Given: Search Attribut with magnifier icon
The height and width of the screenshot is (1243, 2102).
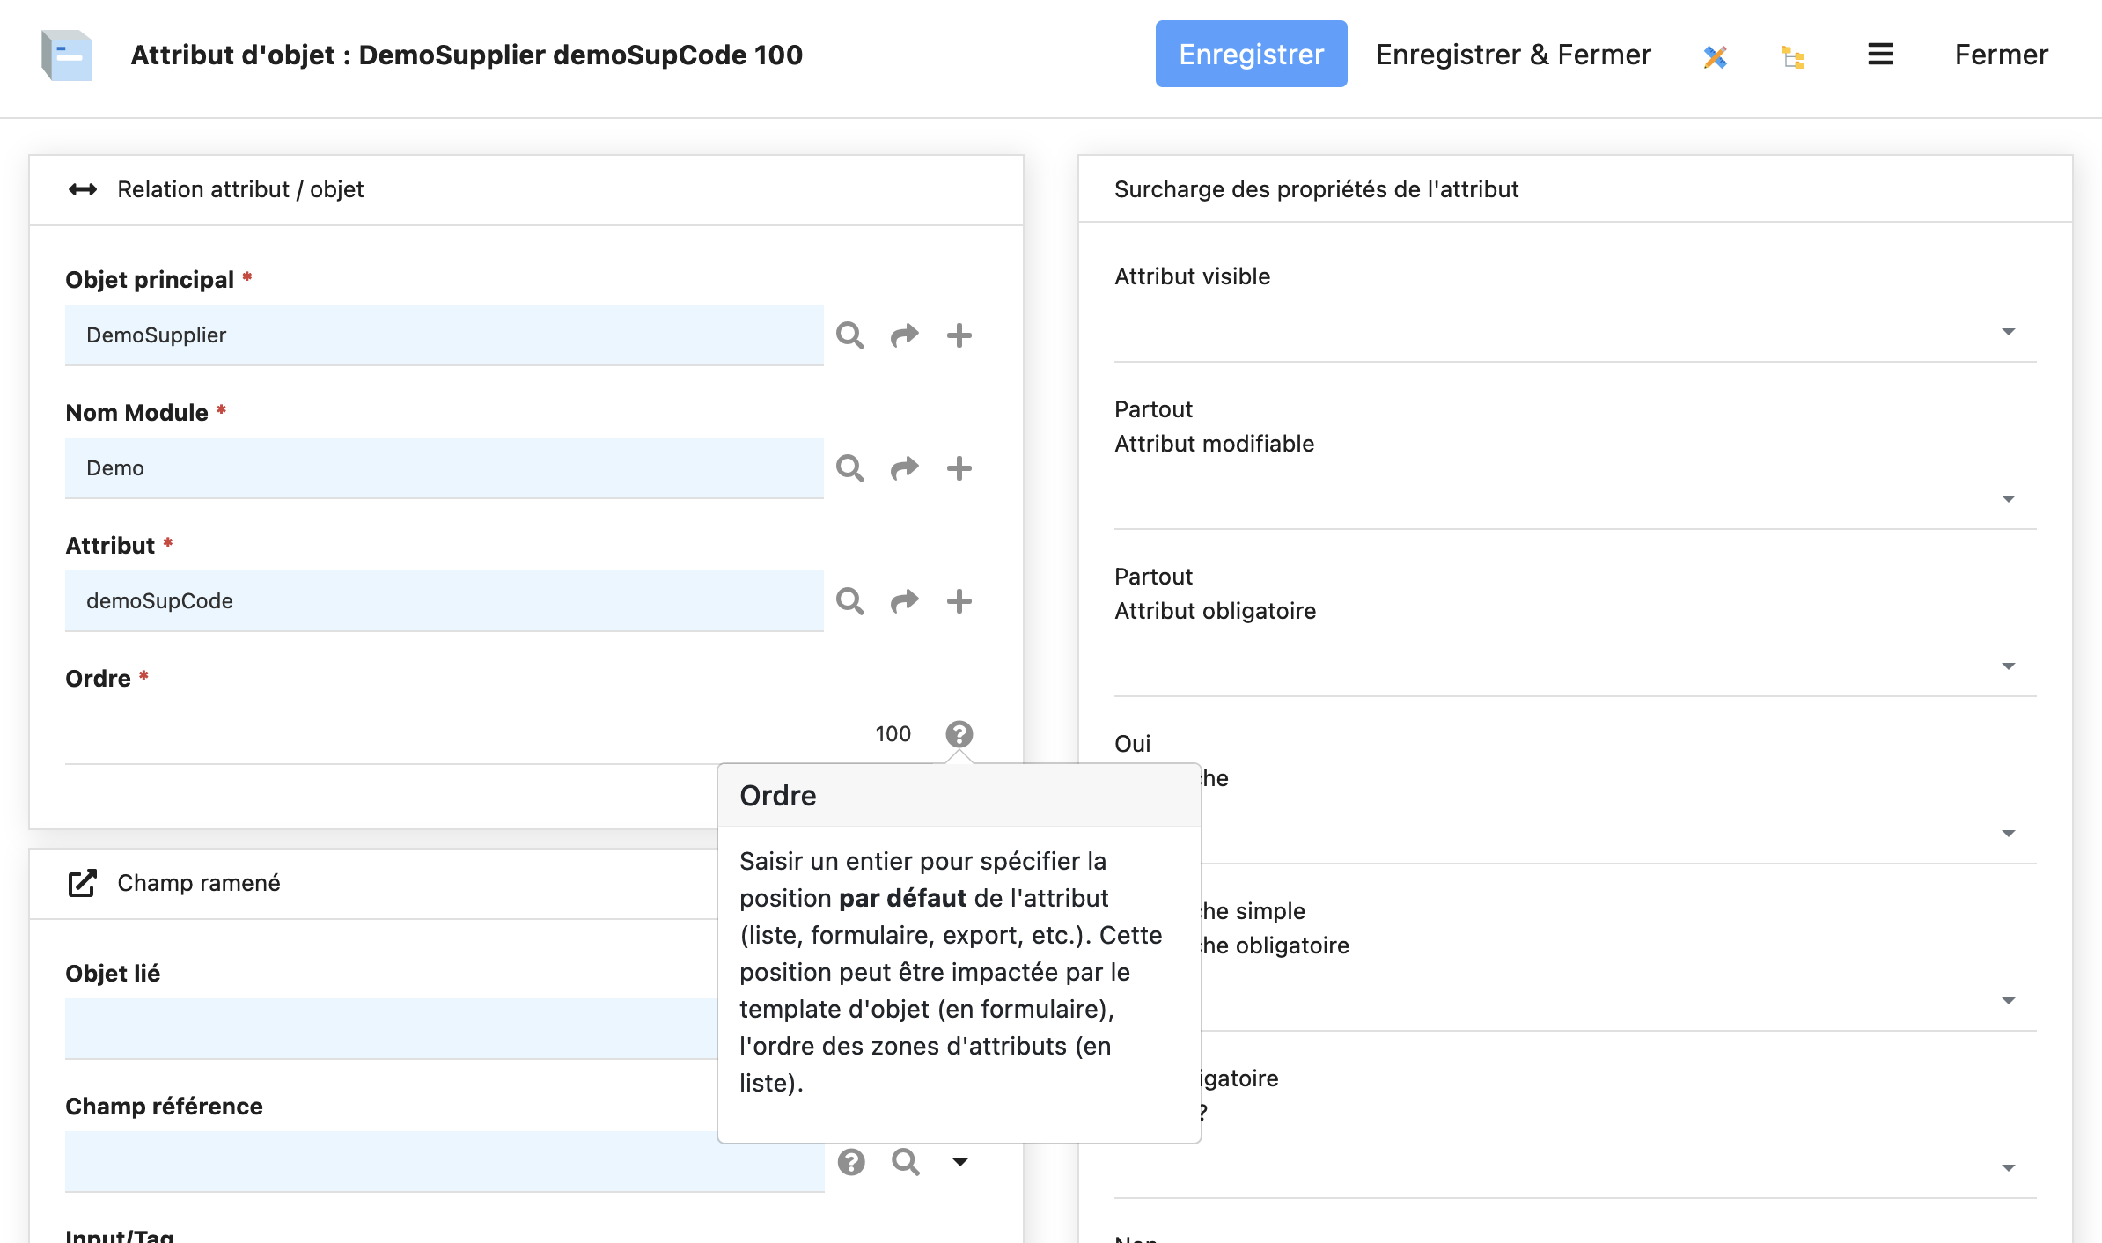Looking at the screenshot, I should coord(849,601).
